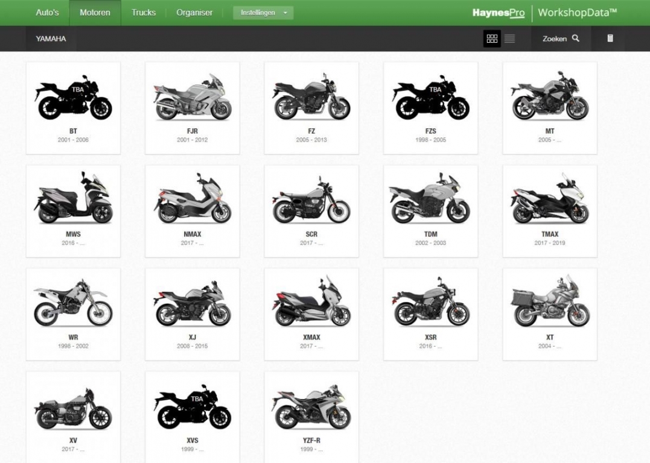Click the 'FZS' model label

click(431, 131)
